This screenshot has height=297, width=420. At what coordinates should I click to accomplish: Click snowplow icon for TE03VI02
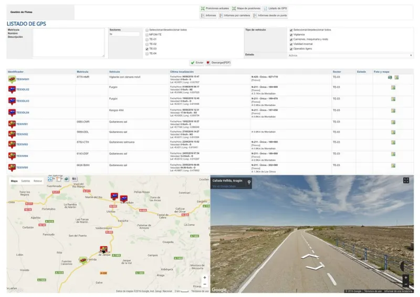pyautogui.click(x=12, y=134)
